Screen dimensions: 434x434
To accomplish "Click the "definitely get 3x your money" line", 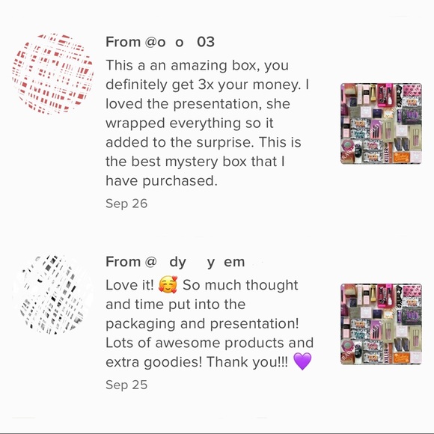I will coord(207,85).
